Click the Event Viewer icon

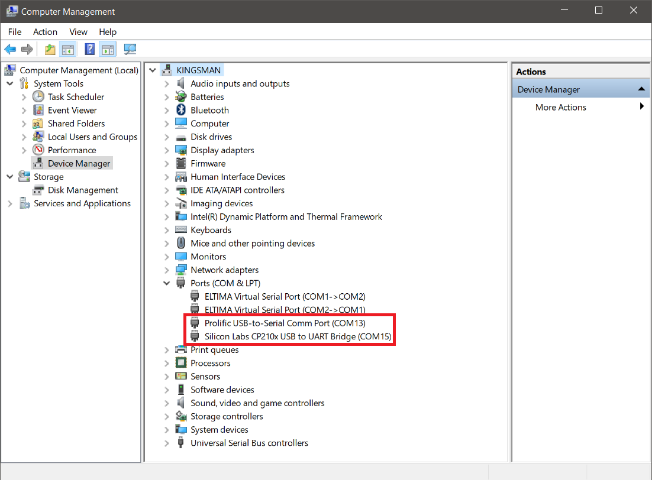(38, 110)
